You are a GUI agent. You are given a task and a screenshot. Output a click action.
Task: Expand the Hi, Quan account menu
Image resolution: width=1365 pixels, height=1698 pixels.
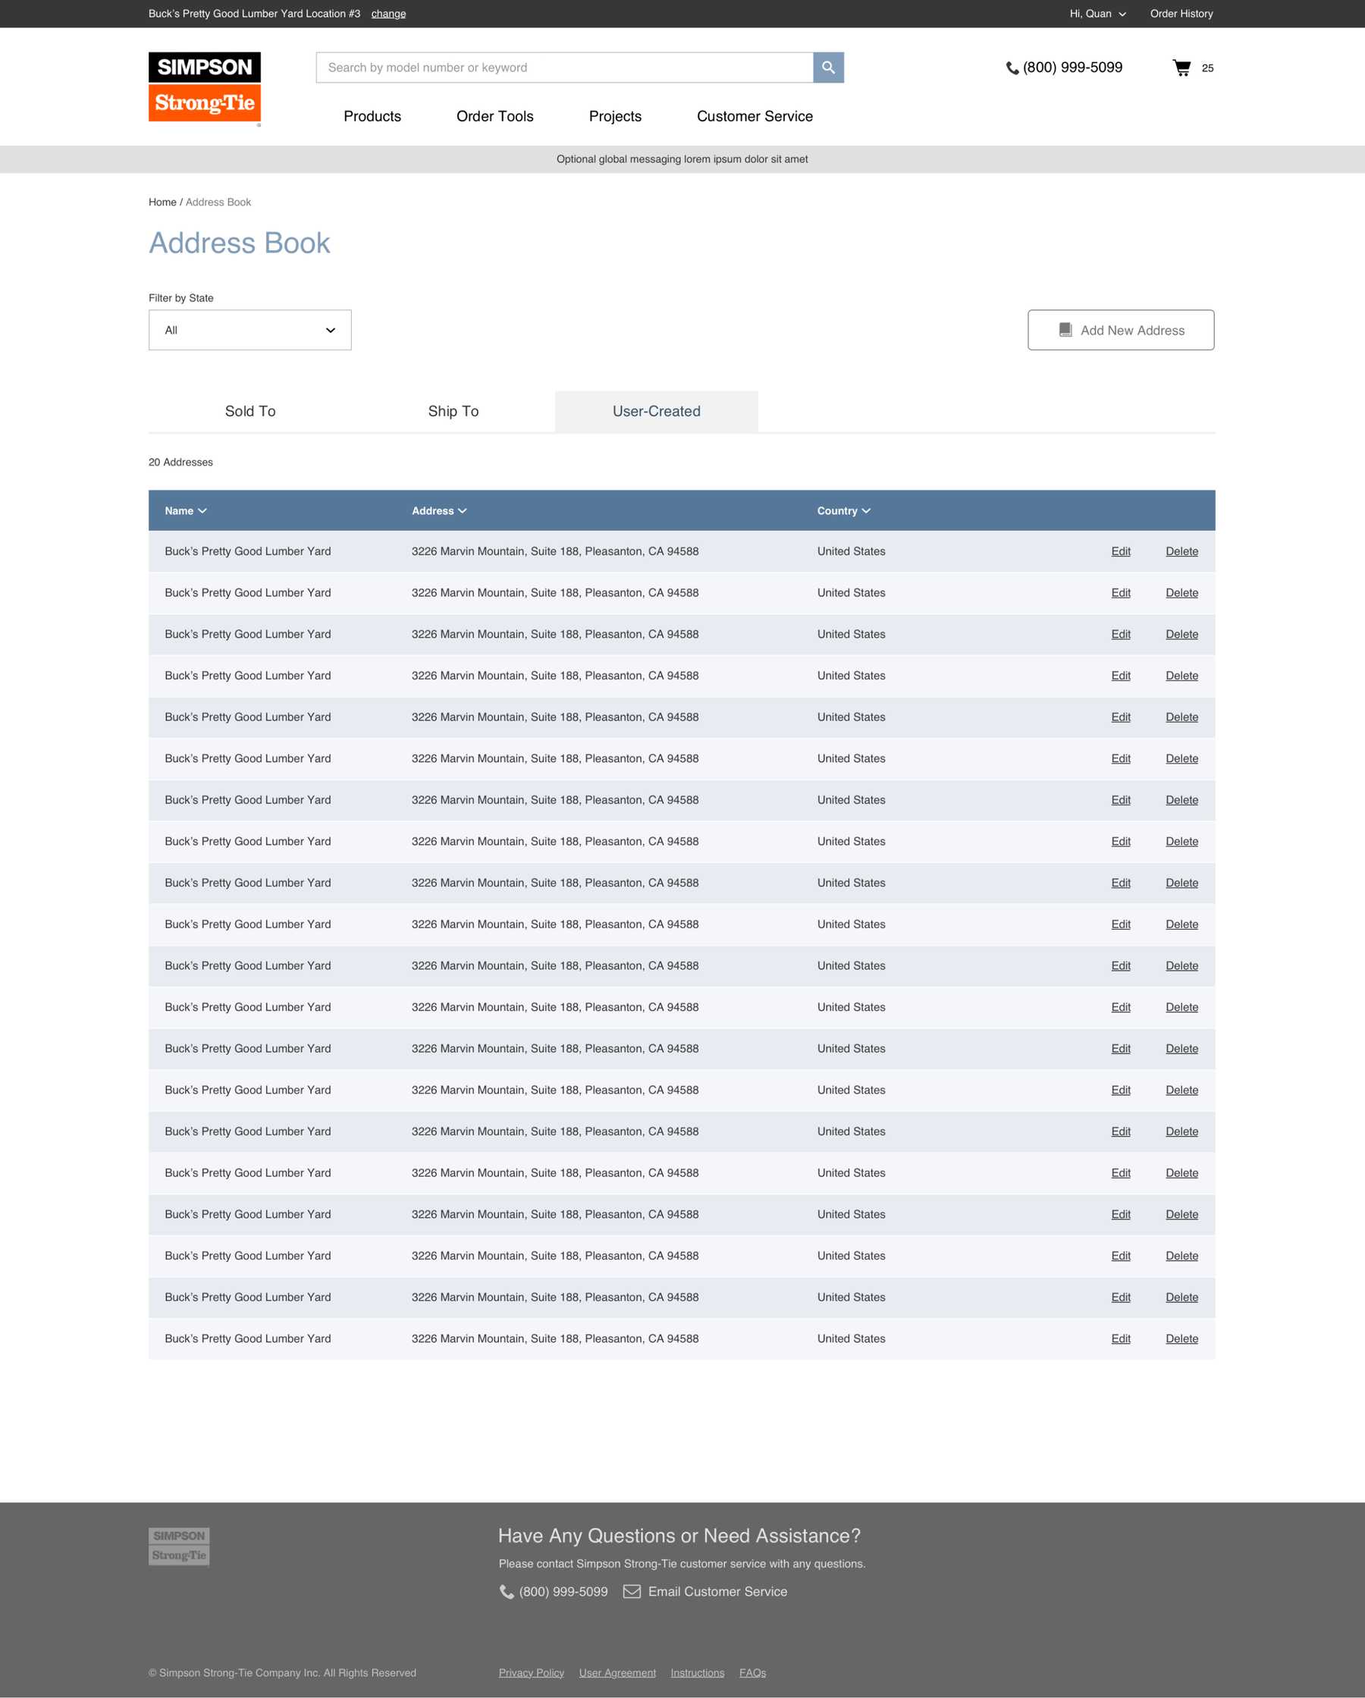click(x=1097, y=14)
